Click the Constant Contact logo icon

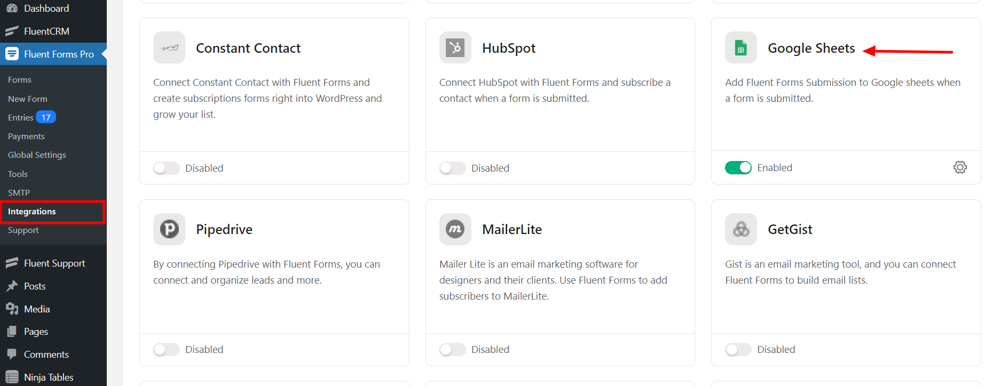[169, 48]
